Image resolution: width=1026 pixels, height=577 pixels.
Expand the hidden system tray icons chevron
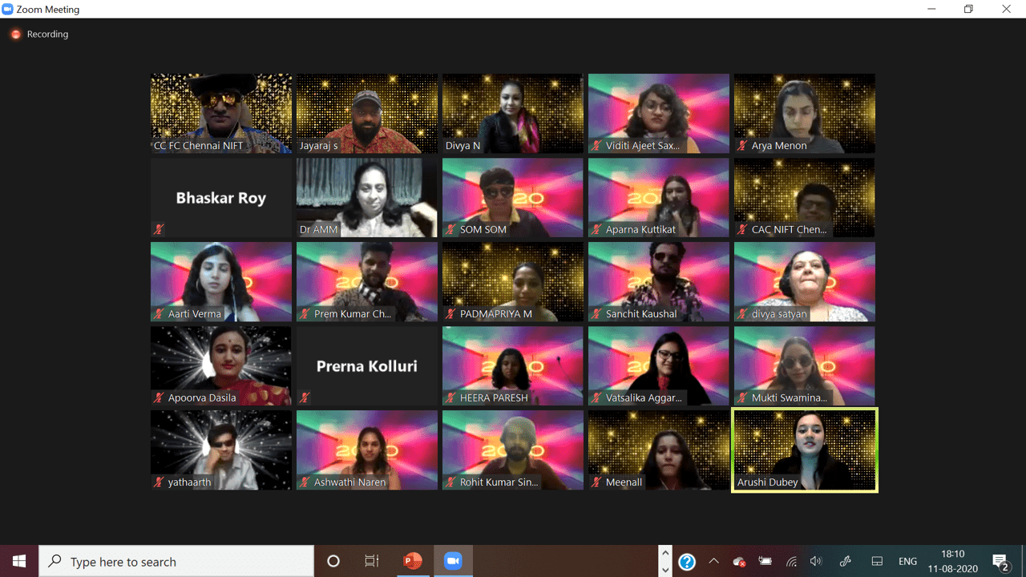click(713, 562)
